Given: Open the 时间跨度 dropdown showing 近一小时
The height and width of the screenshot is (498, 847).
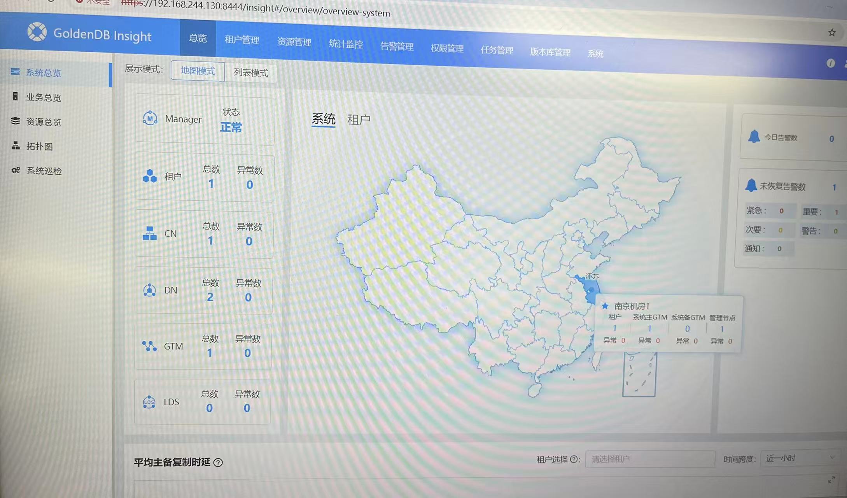Looking at the screenshot, I should tap(800, 458).
